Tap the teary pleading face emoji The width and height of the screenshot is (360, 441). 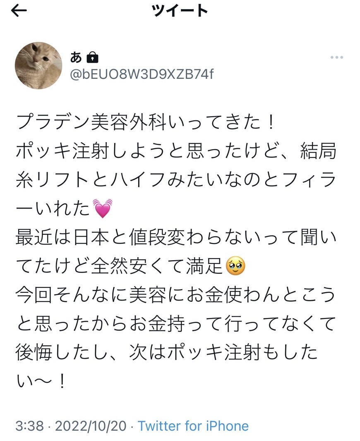(x=236, y=266)
